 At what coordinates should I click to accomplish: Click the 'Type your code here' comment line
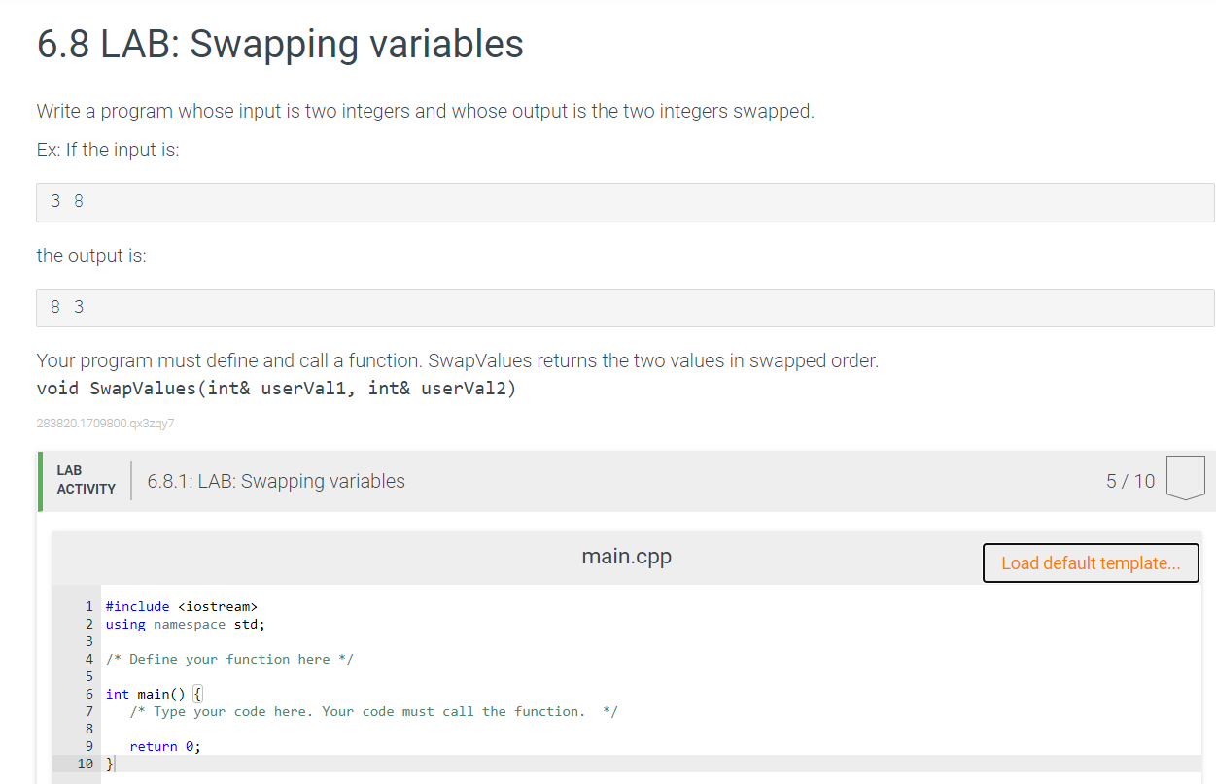[x=373, y=711]
